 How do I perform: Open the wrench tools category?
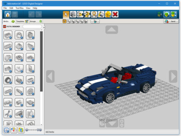click(8, 114)
